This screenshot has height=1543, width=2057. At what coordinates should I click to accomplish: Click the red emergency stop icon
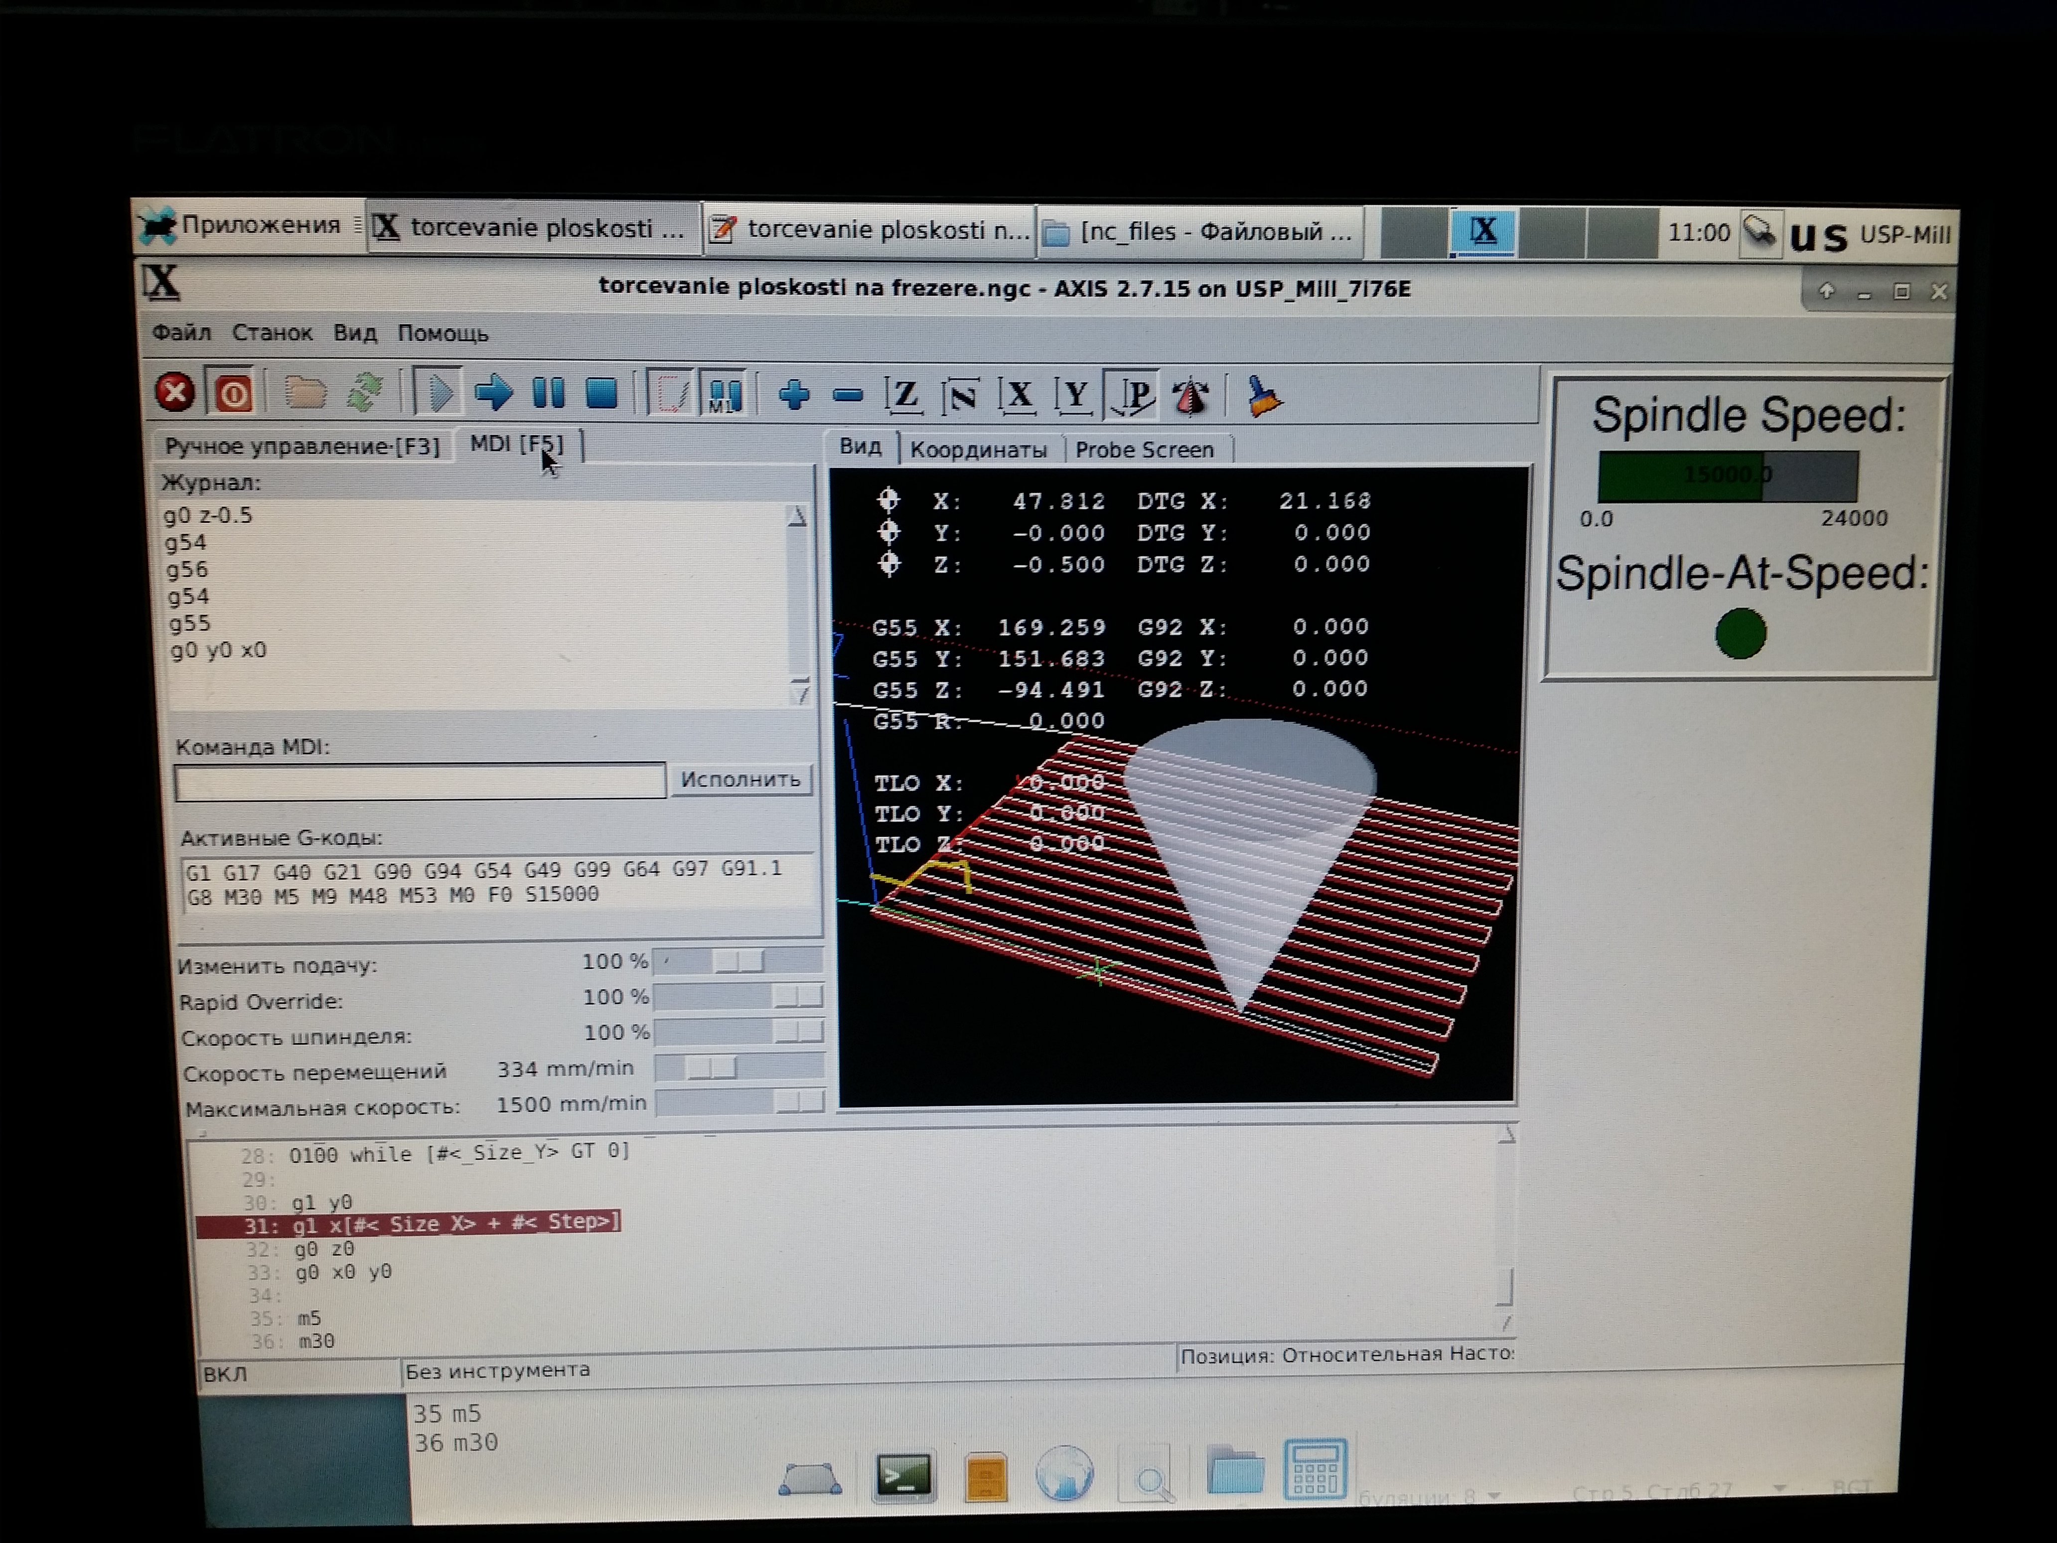pos(175,393)
